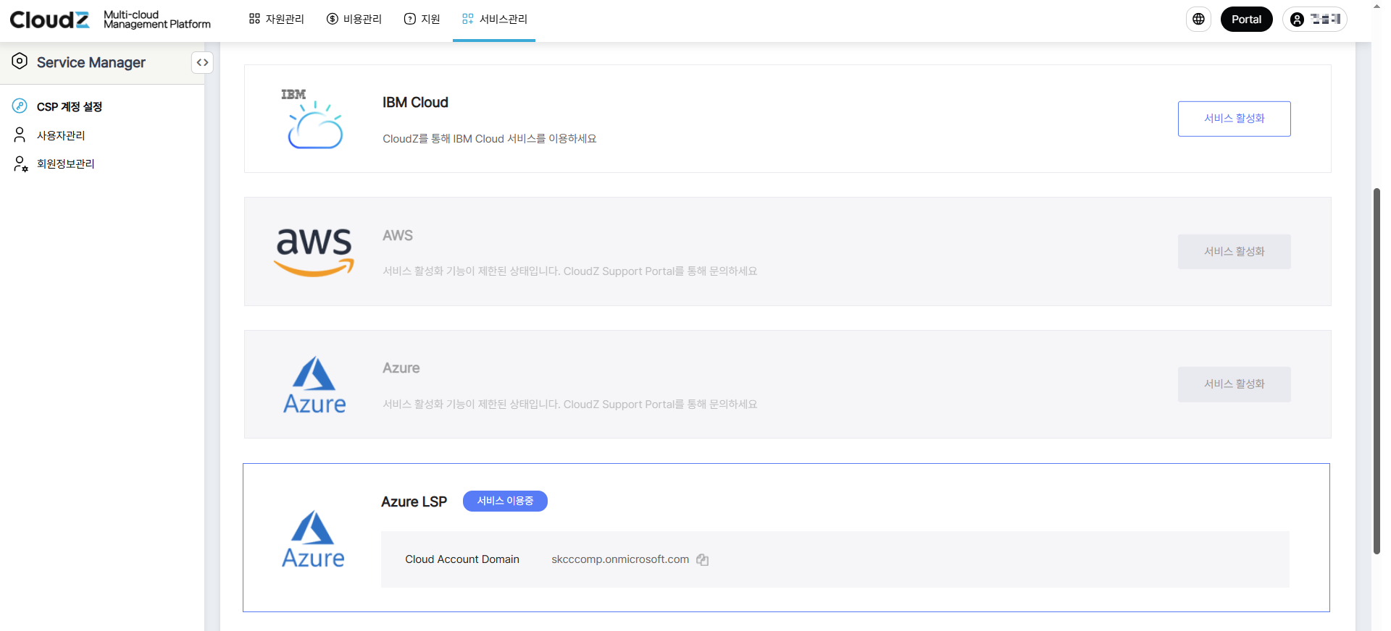
Task: Click the 사용자관리 person icon
Action: point(20,135)
